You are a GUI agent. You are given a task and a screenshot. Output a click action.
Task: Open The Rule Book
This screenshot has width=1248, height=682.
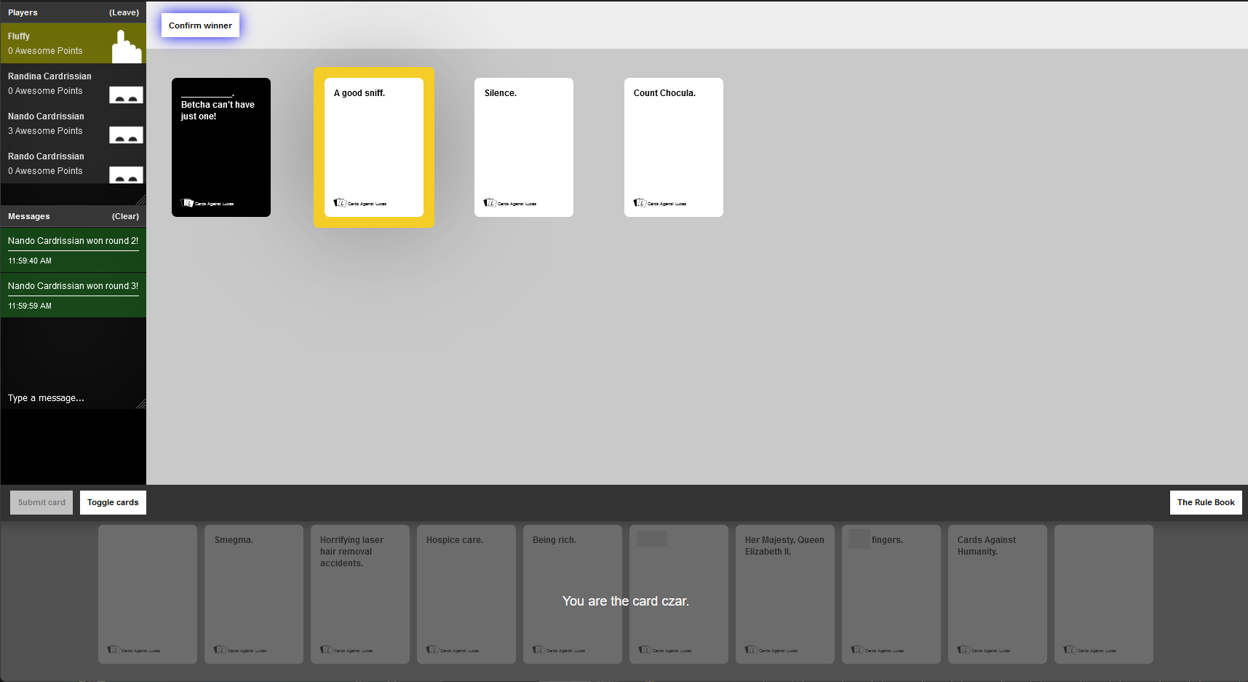1205,502
